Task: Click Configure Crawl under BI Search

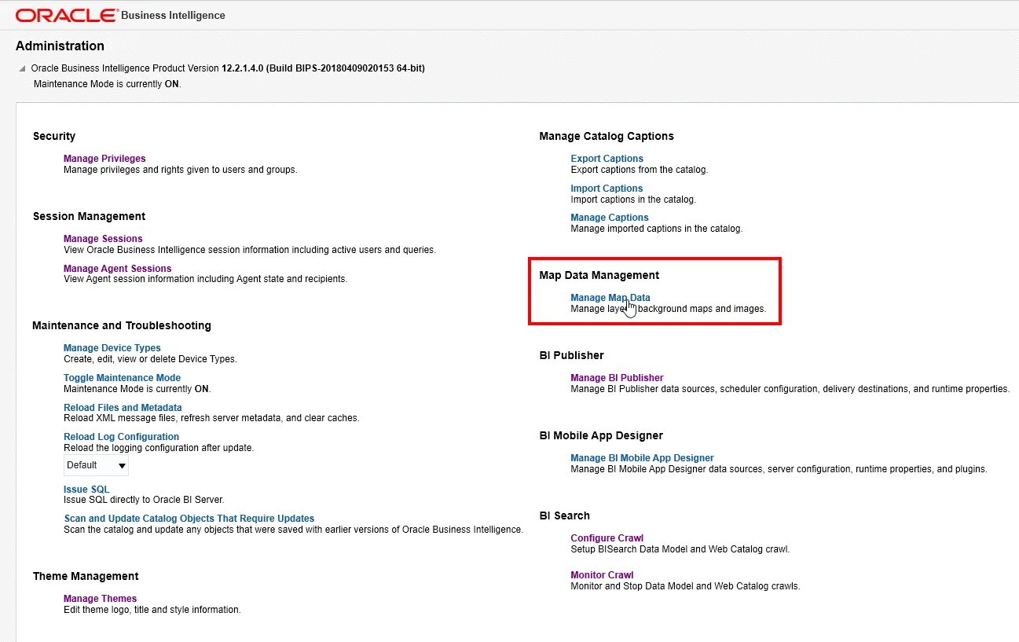Action: [x=607, y=538]
